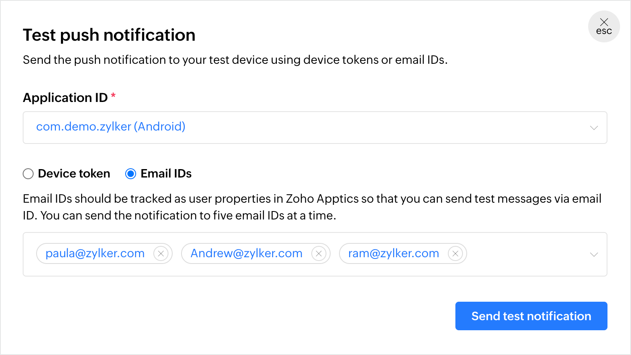Click the Test push notification heading
Screen dimensions: 631x355
pos(109,35)
